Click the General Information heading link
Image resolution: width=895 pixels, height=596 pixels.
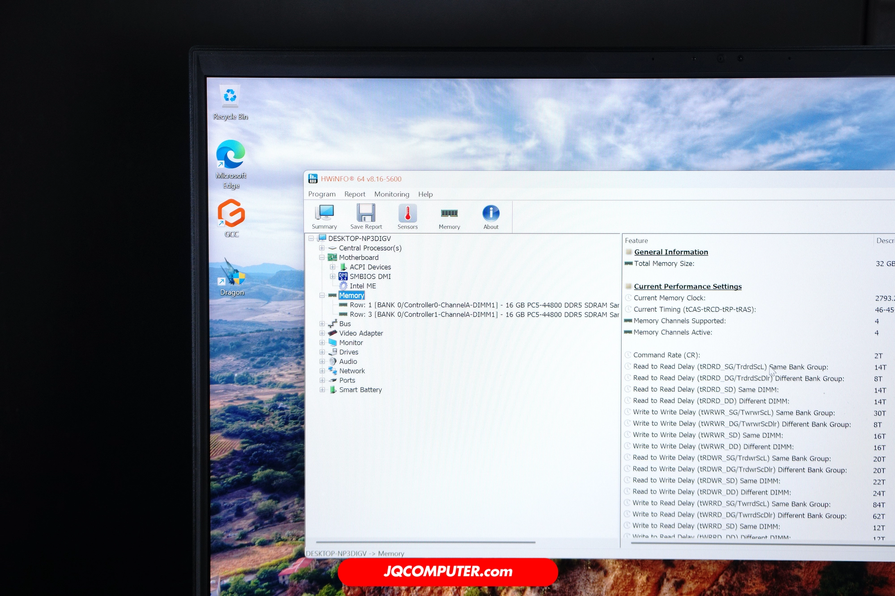pyautogui.click(x=671, y=252)
